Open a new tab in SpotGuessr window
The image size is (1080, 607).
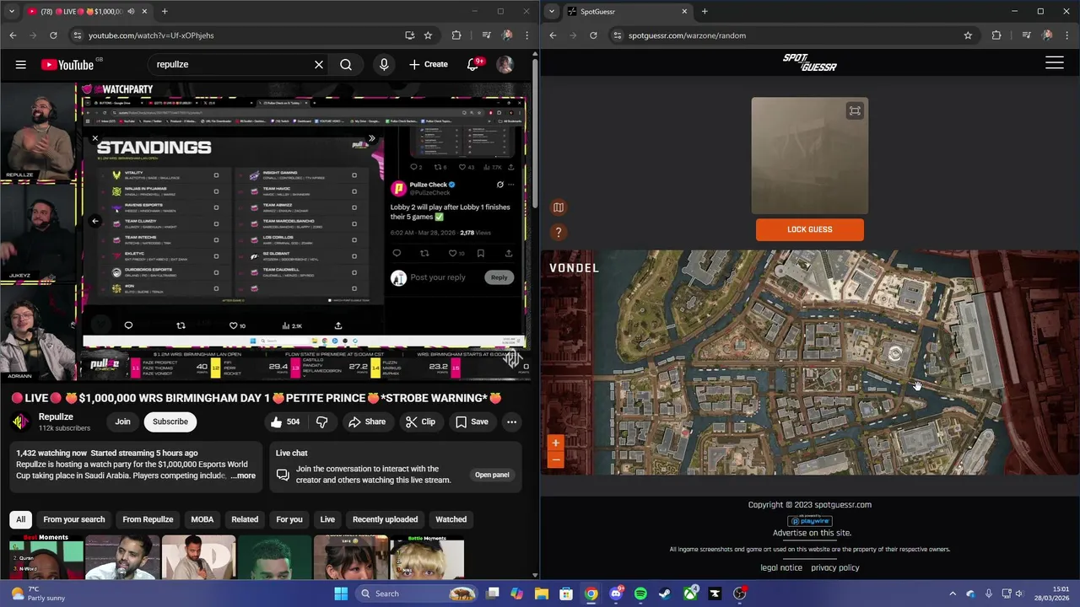click(x=705, y=12)
